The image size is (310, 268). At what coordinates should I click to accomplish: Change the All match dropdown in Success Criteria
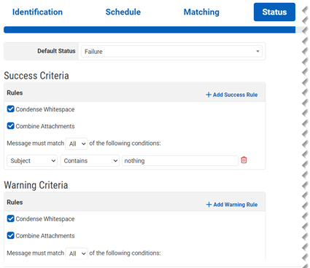click(77, 143)
